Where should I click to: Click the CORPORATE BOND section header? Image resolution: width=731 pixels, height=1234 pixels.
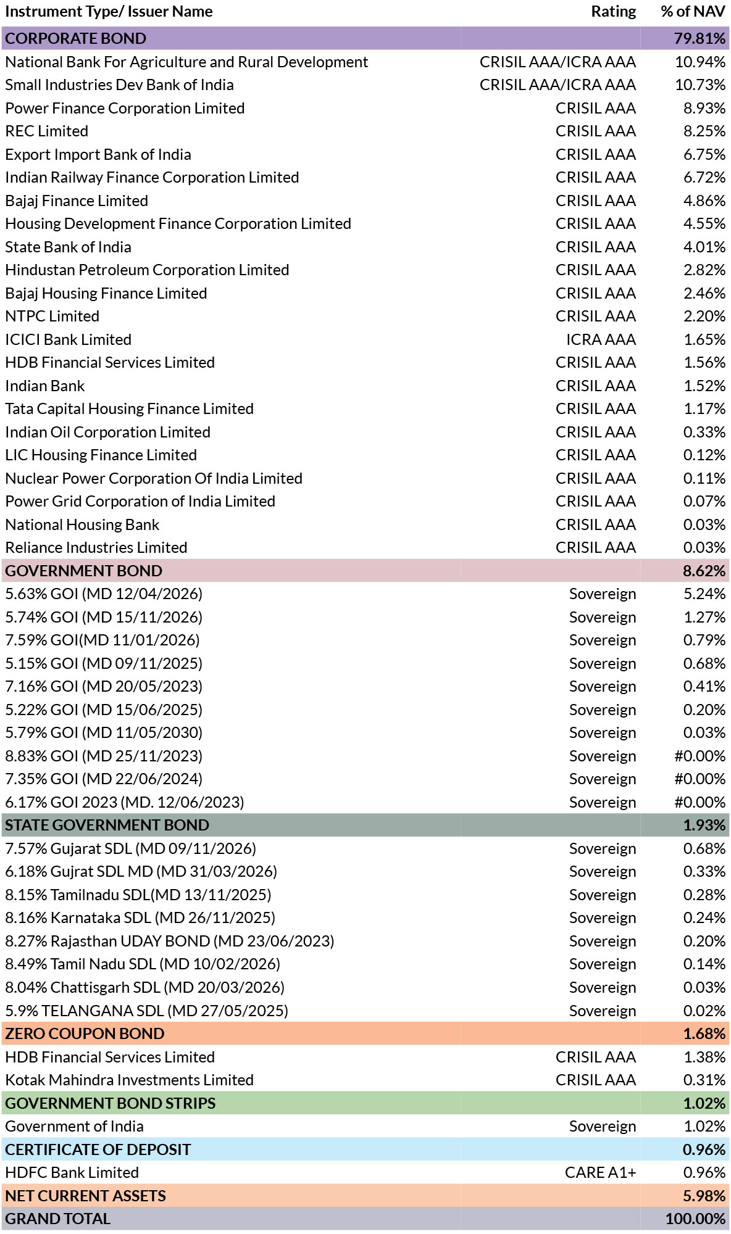365,38
